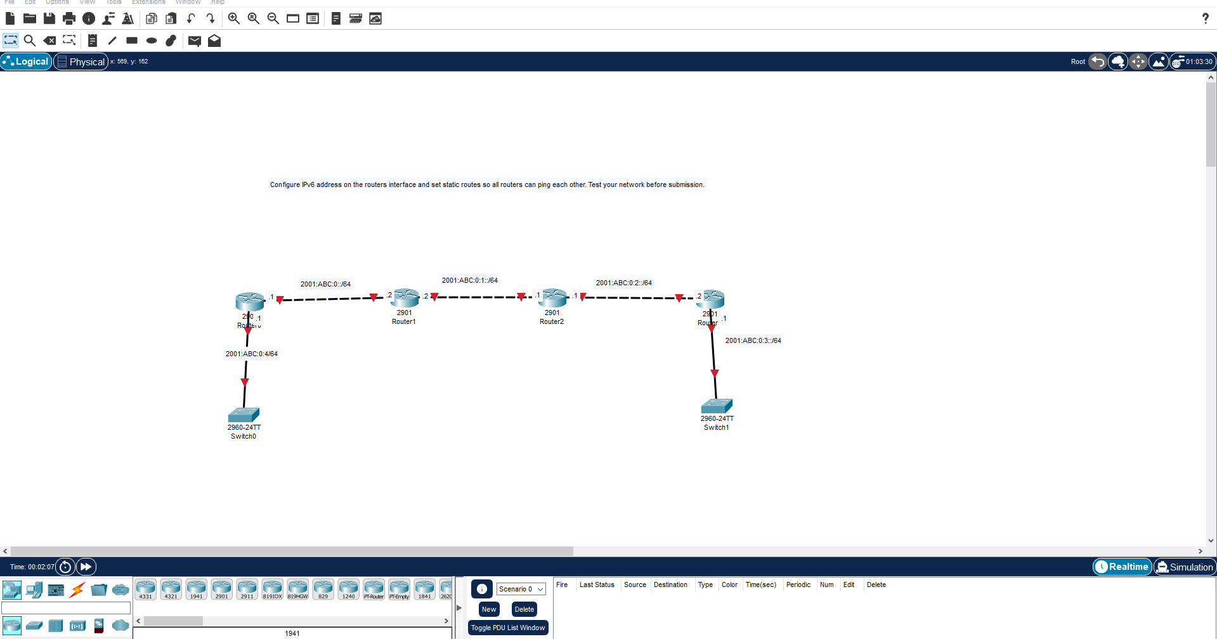
Task: Click the Fast Forward Time button
Action: (86, 567)
